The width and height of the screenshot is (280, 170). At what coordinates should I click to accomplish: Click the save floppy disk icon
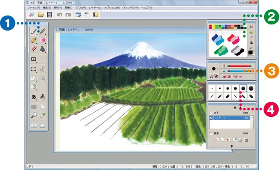click(x=49, y=15)
